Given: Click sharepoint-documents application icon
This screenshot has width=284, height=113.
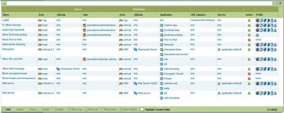Looking at the screenshot, I should point(162,54).
